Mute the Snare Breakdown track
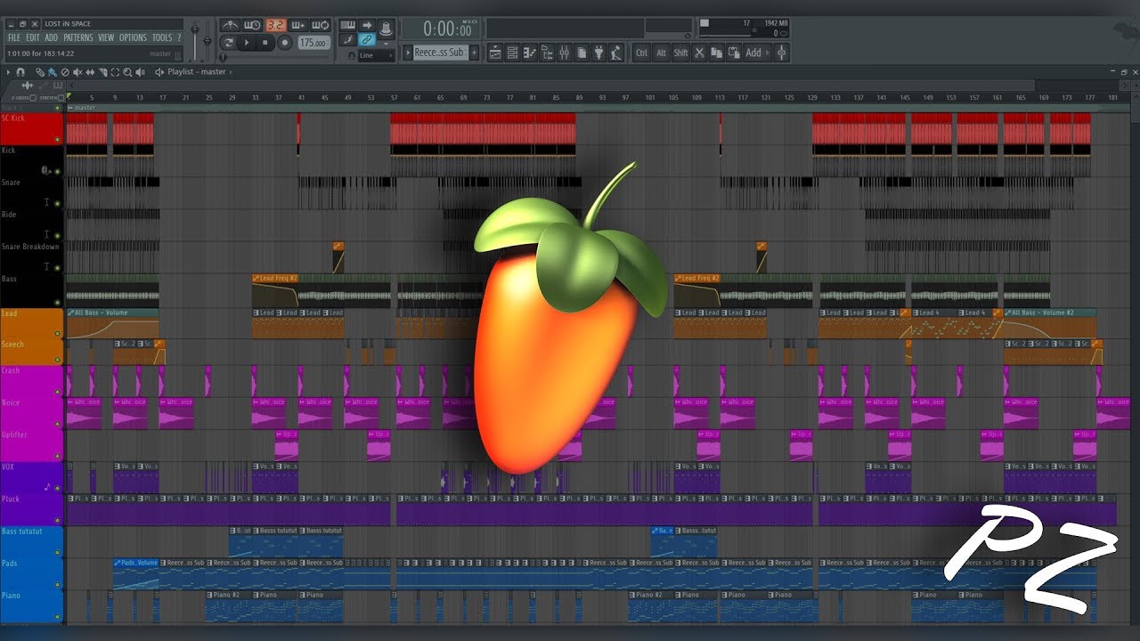The height and width of the screenshot is (641, 1140). (x=58, y=267)
